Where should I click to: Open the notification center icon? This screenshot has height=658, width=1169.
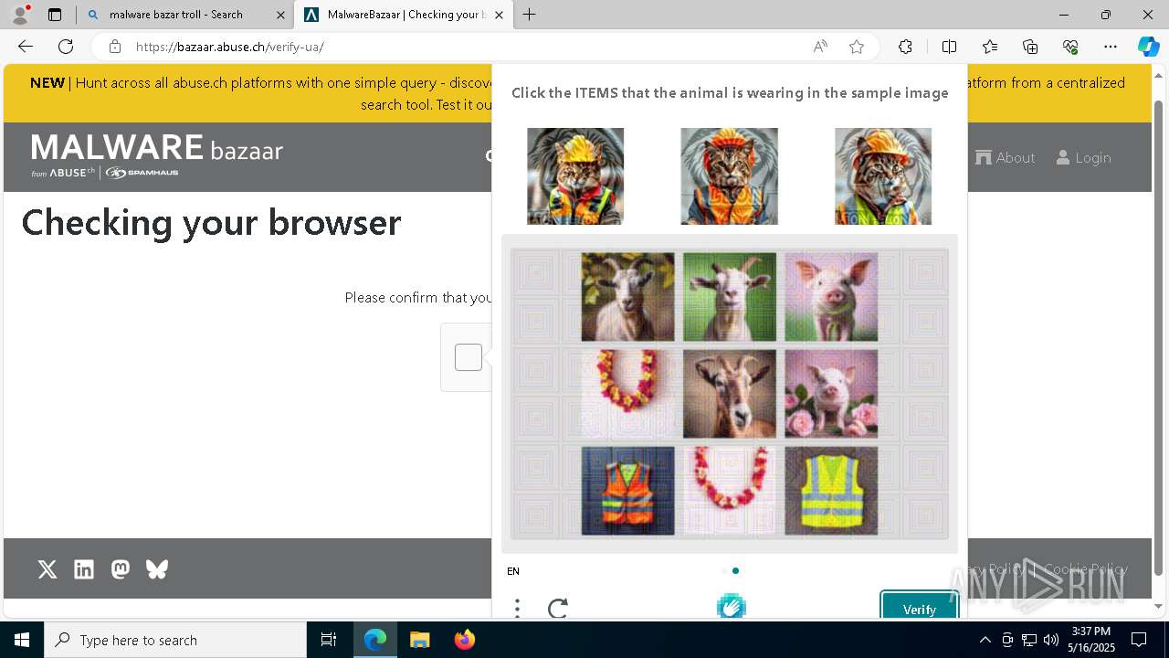pos(1139,640)
